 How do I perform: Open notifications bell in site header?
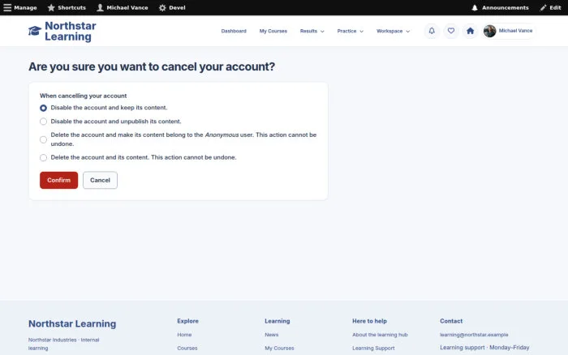pyautogui.click(x=432, y=31)
